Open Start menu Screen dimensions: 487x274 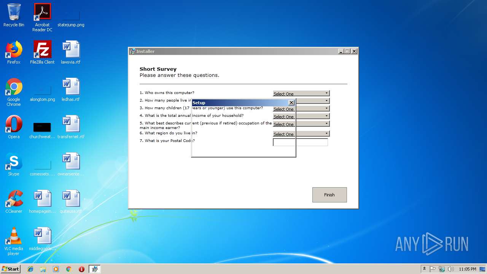10,269
